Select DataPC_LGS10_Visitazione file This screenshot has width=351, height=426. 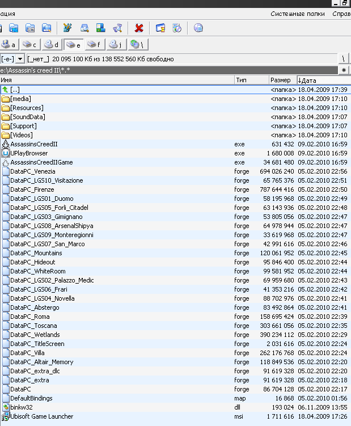[176, 180]
